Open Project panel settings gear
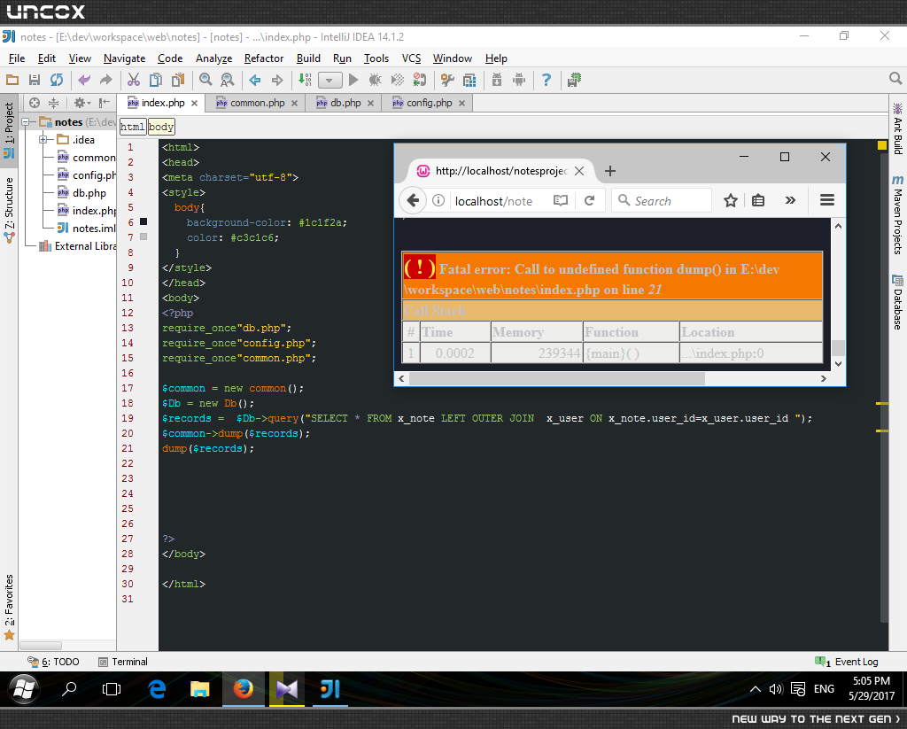Image resolution: width=907 pixels, height=729 pixels. point(81,103)
